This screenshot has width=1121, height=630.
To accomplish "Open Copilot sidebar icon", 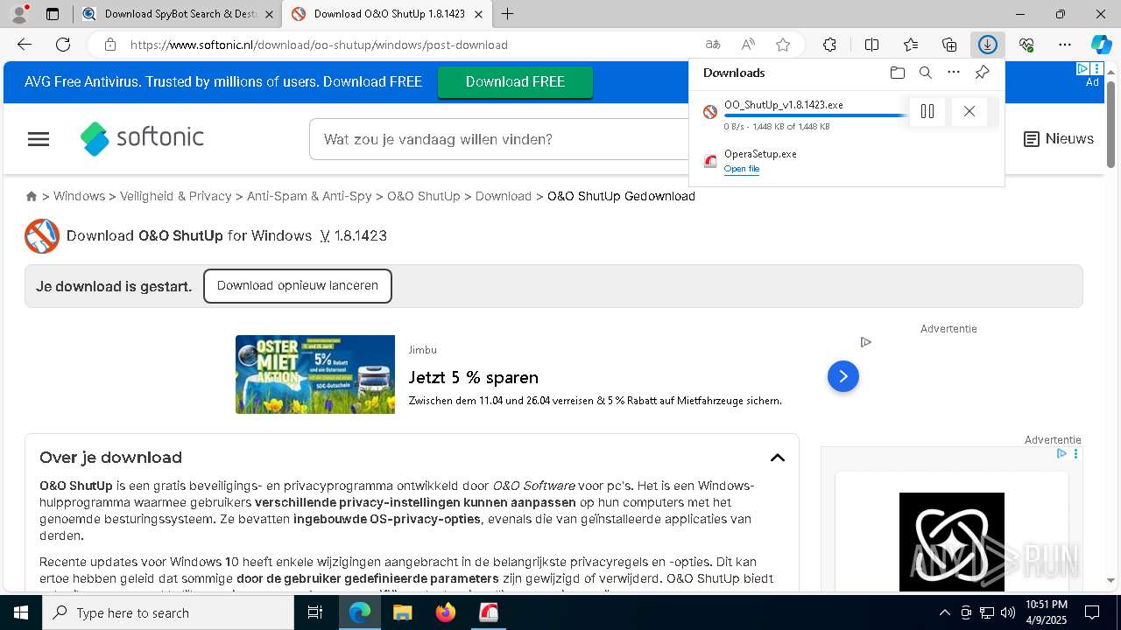I will (1101, 45).
